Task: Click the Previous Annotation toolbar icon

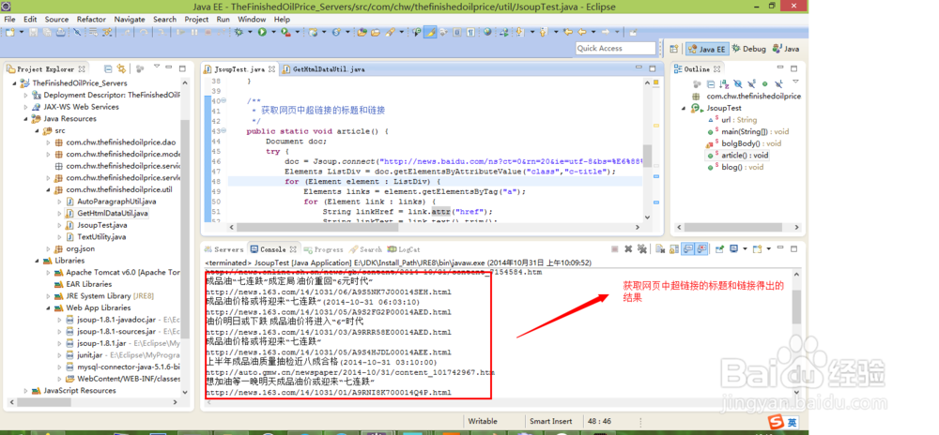Action: [x=543, y=32]
